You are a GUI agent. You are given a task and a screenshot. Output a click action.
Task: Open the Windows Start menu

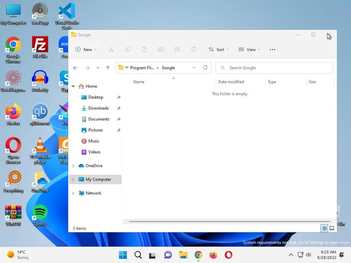click(123, 255)
